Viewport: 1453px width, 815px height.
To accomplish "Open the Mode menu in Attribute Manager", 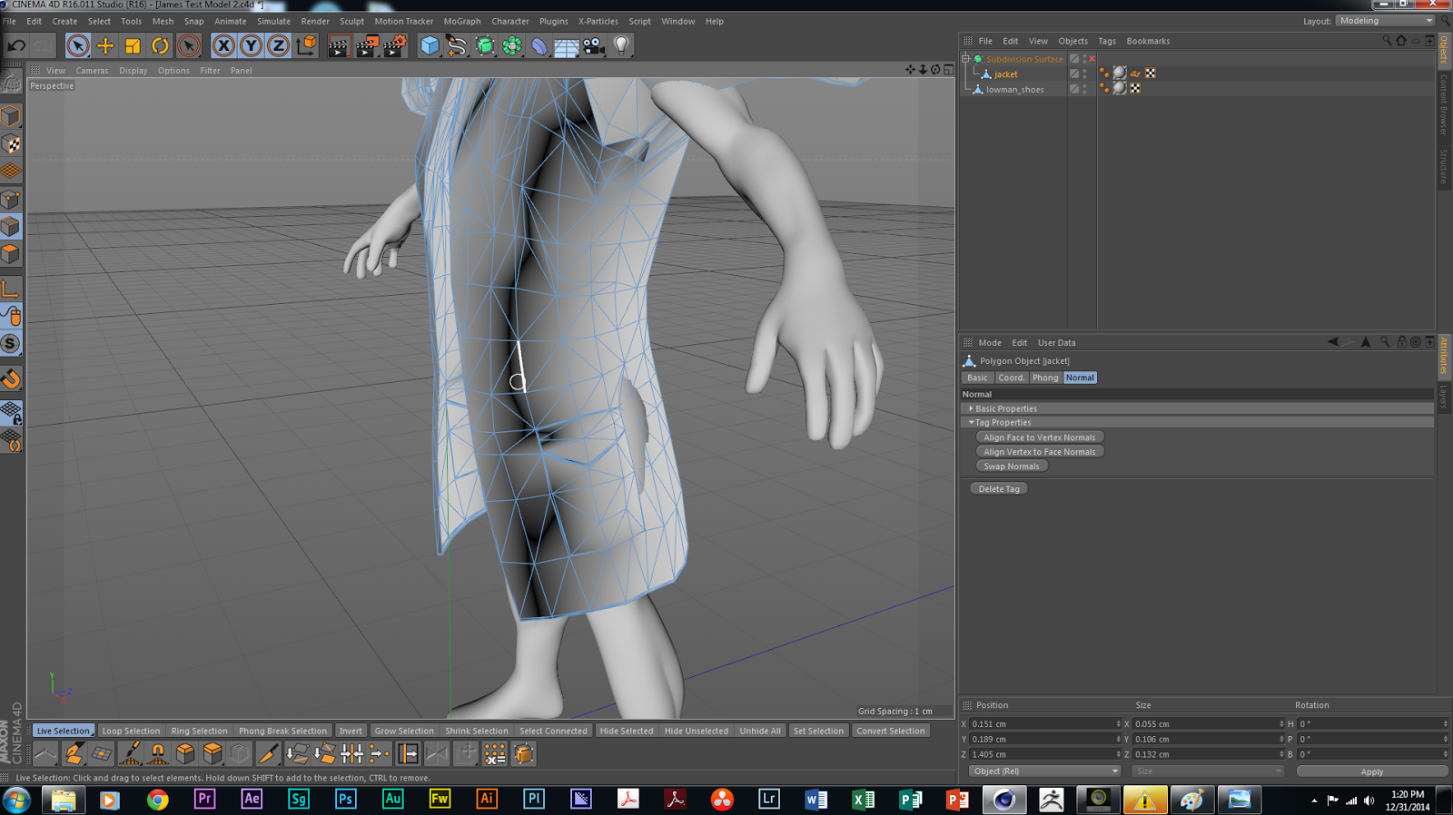I will tap(990, 343).
